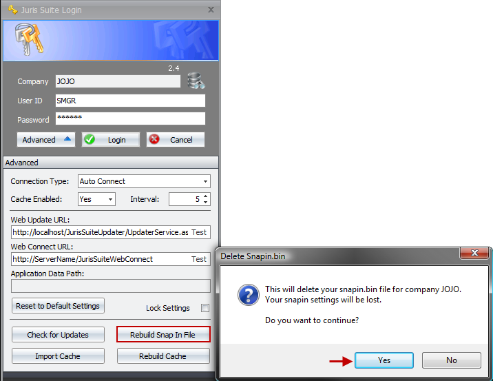Increase the Interval value with up arrow
This screenshot has height=381, width=493.
206,196
